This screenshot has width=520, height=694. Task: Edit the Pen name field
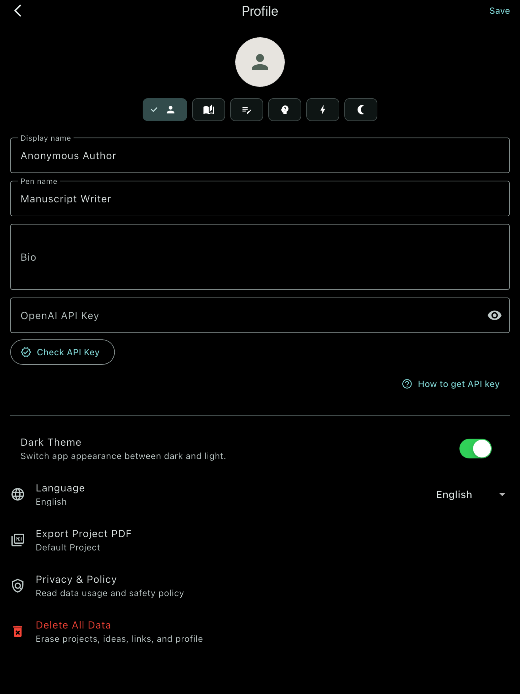pyautogui.click(x=260, y=199)
